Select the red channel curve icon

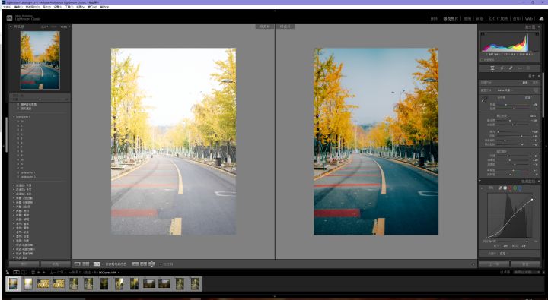click(510, 188)
